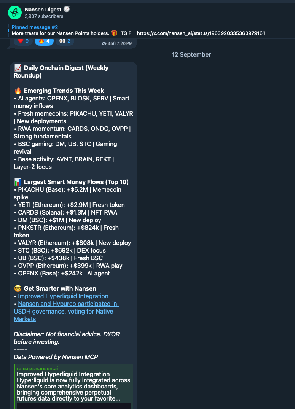Toggle the eyes reaction with 2 votes
295x409 pixels.
(65, 41)
